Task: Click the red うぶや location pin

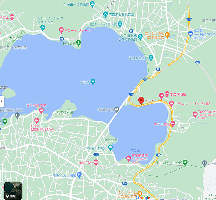Action: [x=141, y=101]
